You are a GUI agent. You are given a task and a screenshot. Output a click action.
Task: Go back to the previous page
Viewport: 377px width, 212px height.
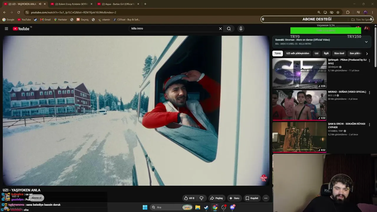coord(4,12)
